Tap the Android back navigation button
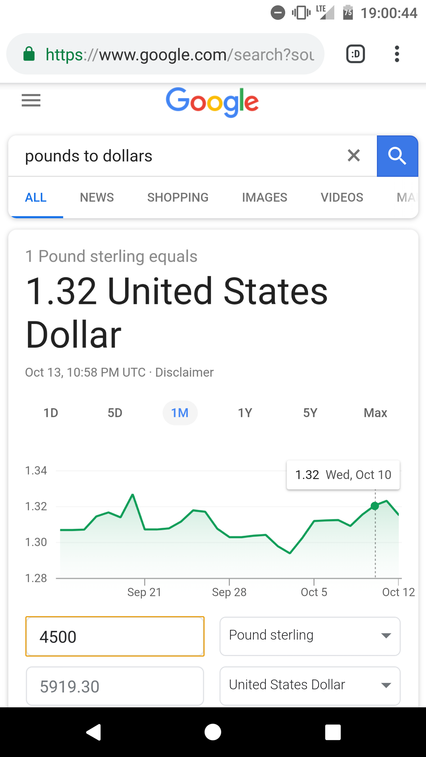Screen dimensions: 426x757 pyautogui.click(x=94, y=732)
